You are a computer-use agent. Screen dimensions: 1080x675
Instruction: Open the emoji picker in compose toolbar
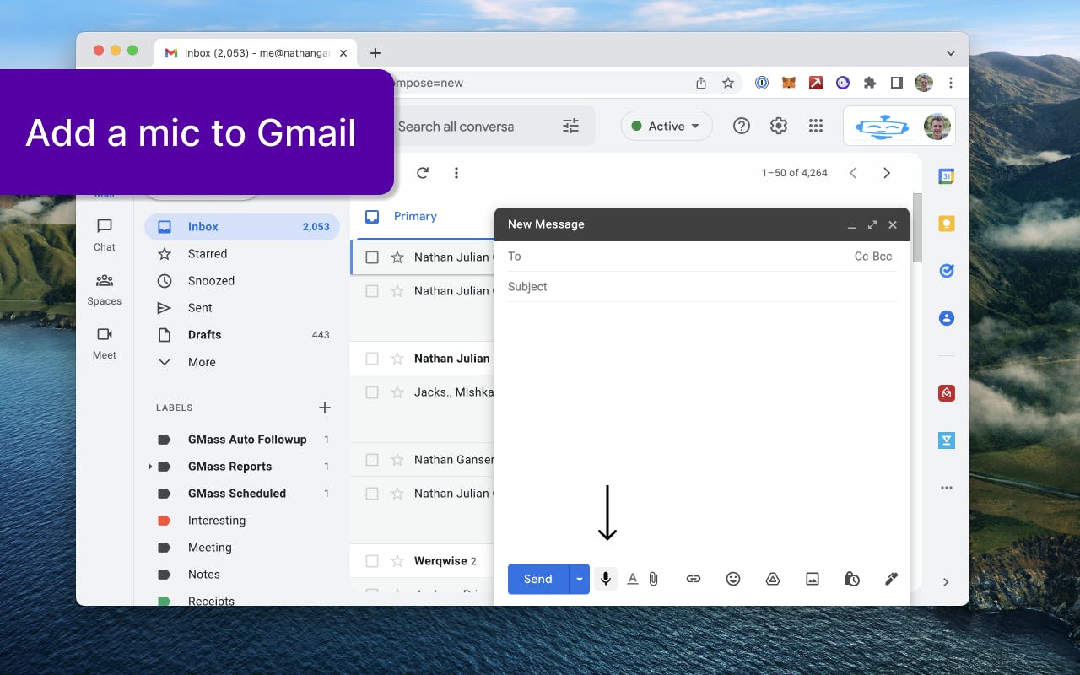(733, 579)
